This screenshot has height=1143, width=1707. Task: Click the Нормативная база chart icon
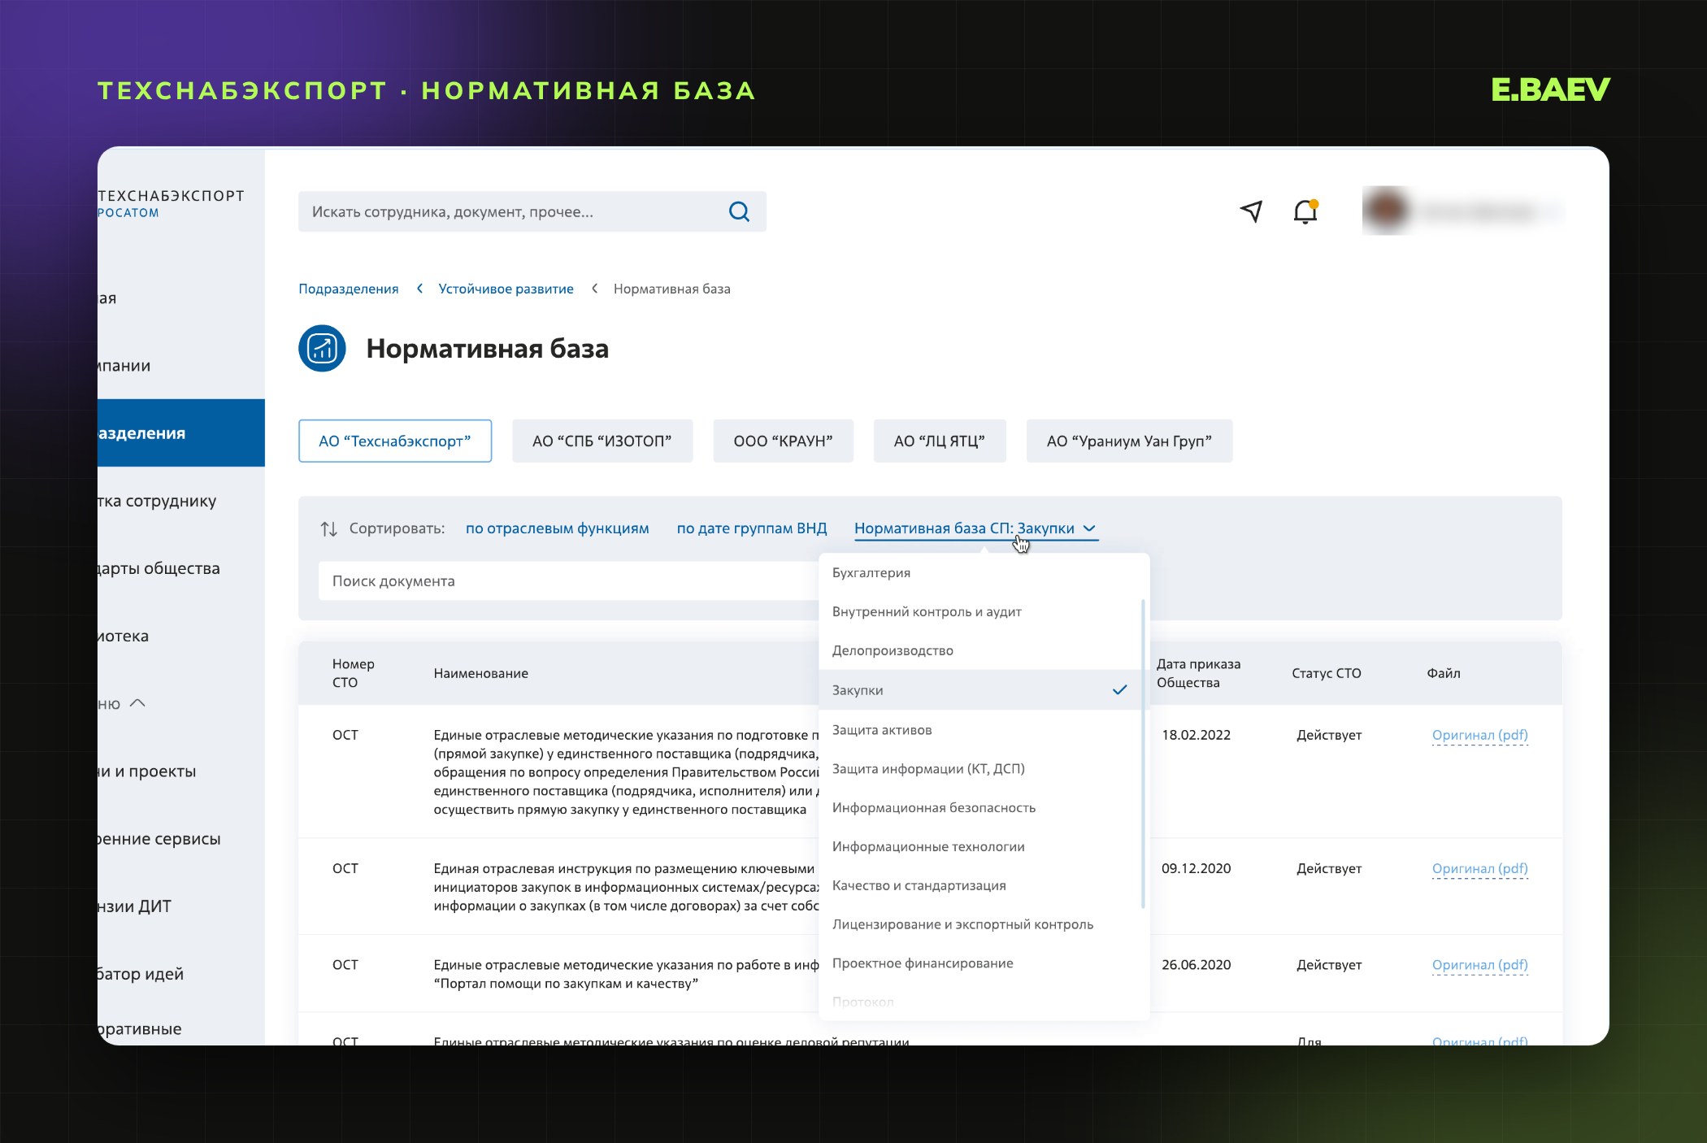322,349
